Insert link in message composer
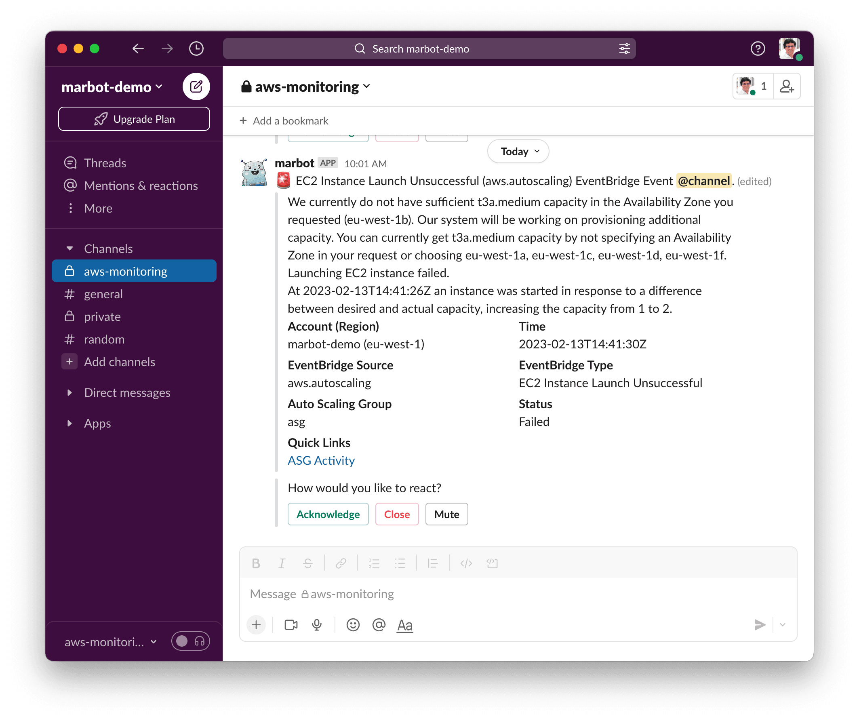Screen dimensions: 859x721 point(341,563)
